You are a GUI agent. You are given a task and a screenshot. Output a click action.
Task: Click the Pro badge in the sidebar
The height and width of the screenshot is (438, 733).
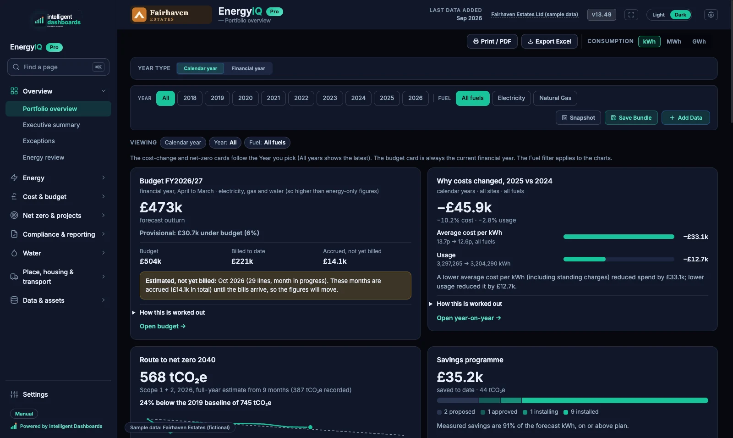point(54,47)
